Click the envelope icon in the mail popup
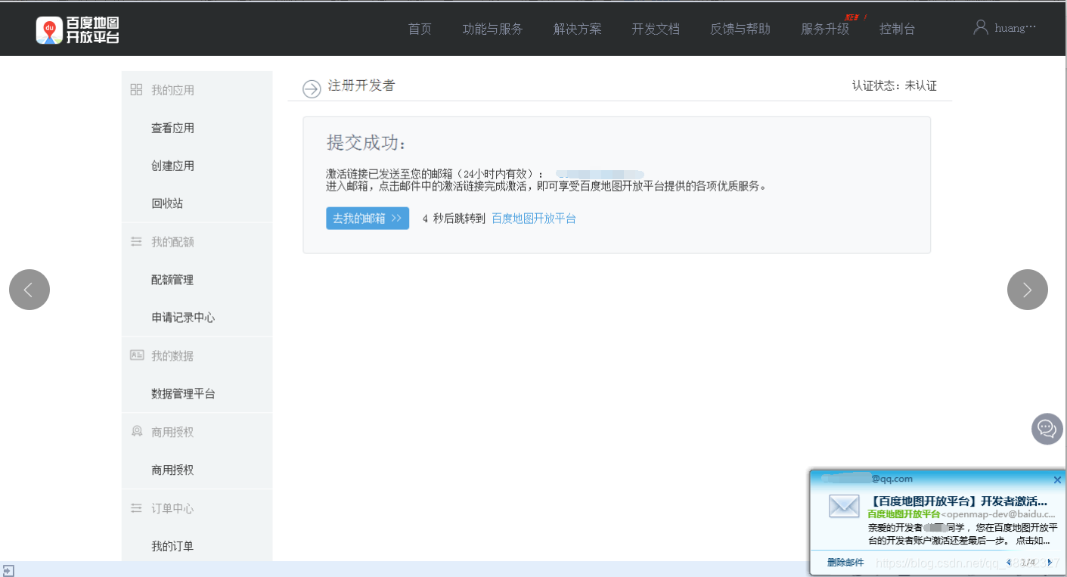 pos(844,507)
